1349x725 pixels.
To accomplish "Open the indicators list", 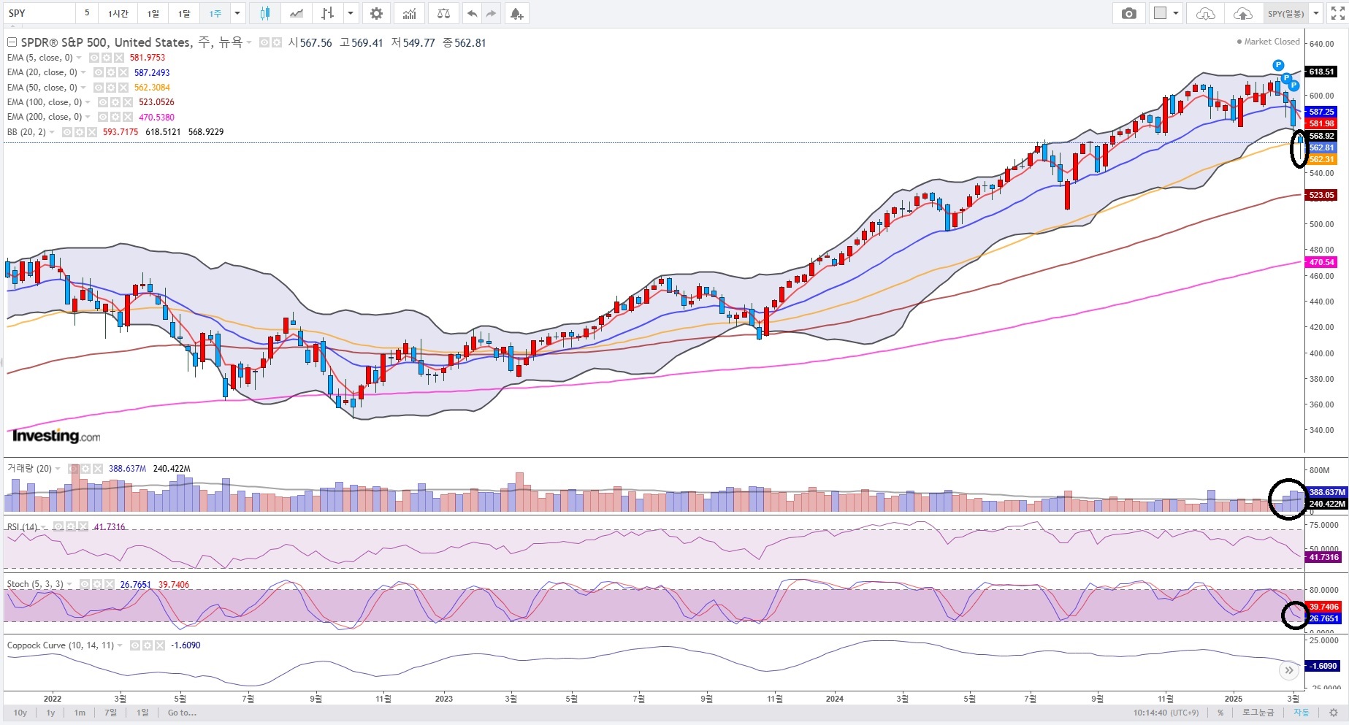I will click(x=410, y=13).
